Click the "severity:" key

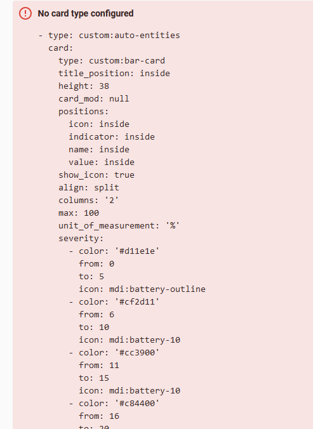81,239
